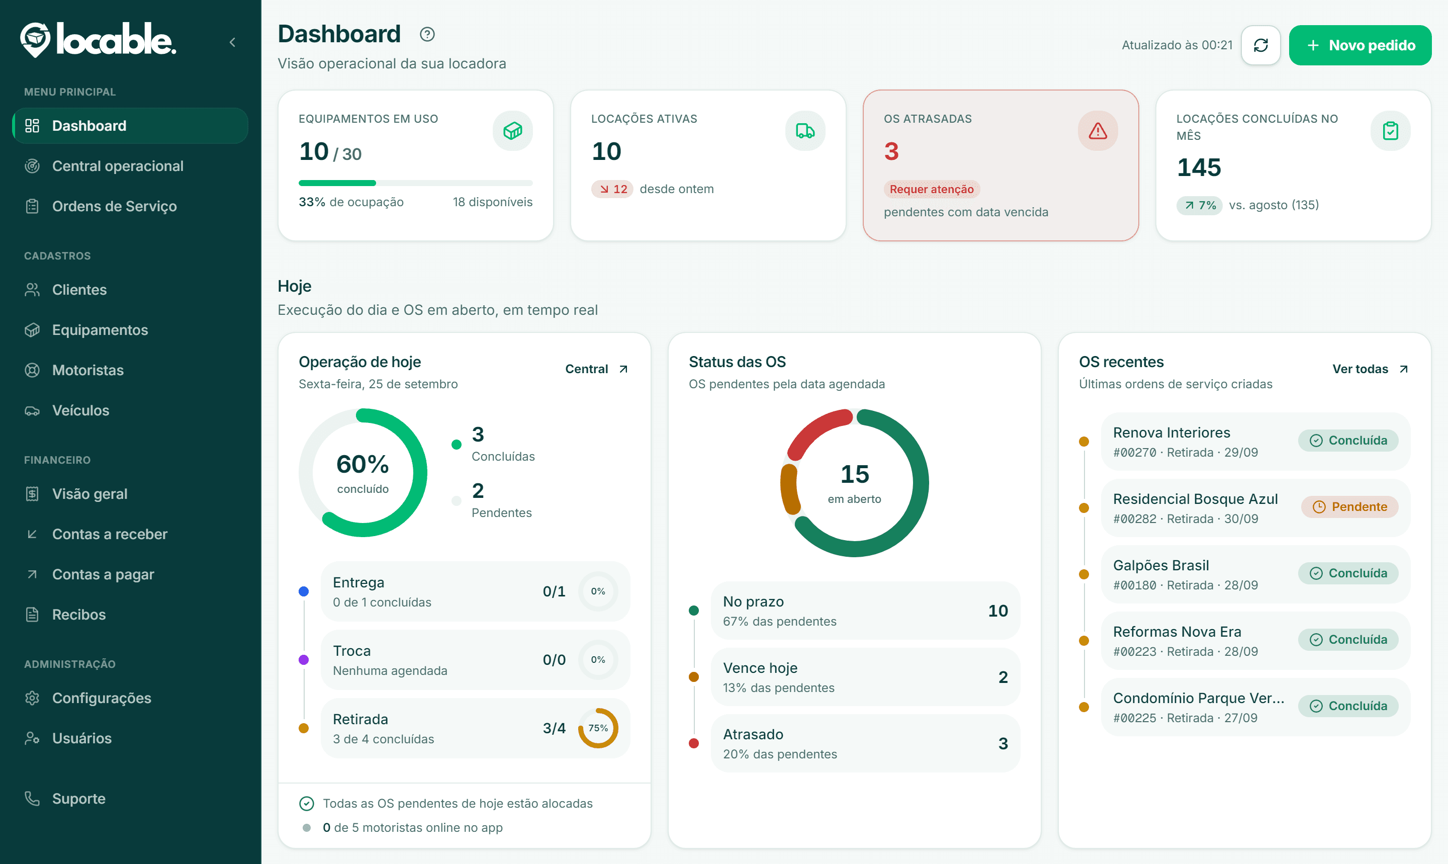Click the Suporte phone icon
This screenshot has height=864, width=1448.
click(32, 798)
